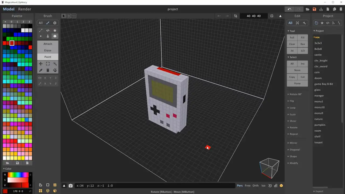Click the Save As download icon
This screenshot has height=194, width=345.
(x=321, y=9)
